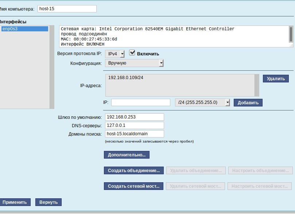Select the enp0s3 interface in list

point(25,29)
